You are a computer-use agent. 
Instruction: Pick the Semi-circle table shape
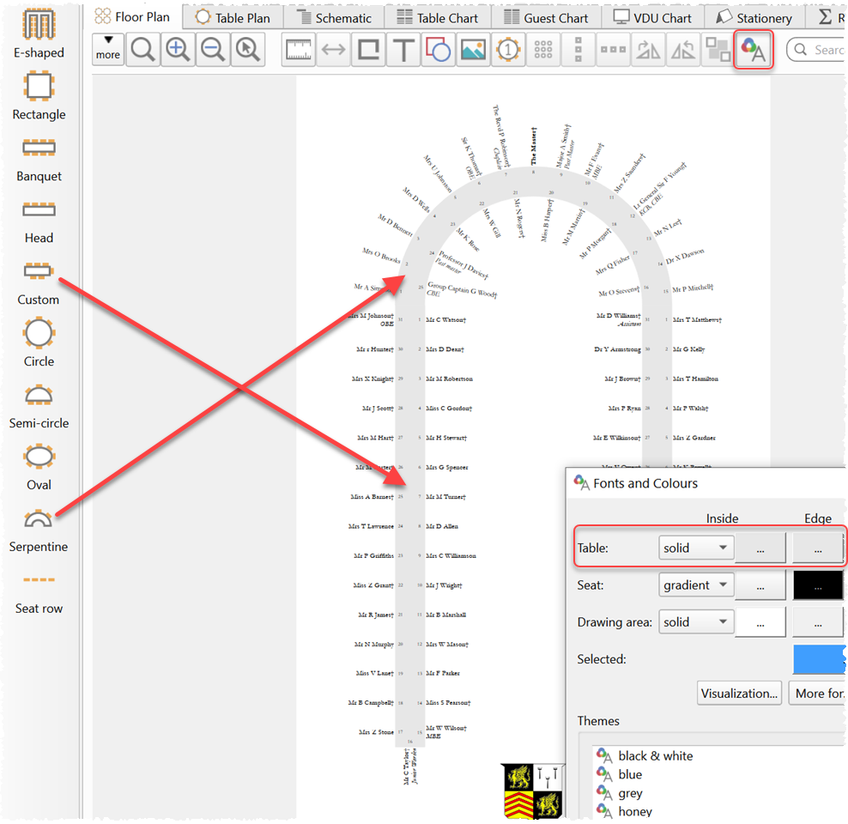coord(39,404)
